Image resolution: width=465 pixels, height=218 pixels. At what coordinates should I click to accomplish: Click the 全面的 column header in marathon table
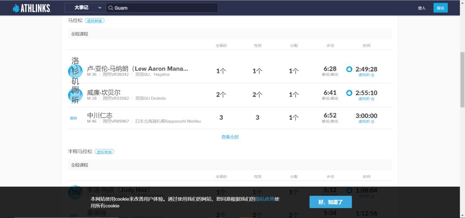(221, 45)
